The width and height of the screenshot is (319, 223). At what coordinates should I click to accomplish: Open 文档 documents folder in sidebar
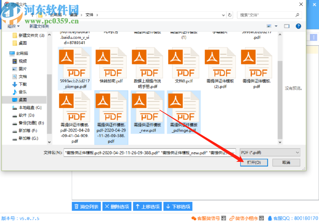[x=20, y=76]
